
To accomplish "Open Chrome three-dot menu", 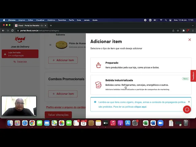I will 193,31.
